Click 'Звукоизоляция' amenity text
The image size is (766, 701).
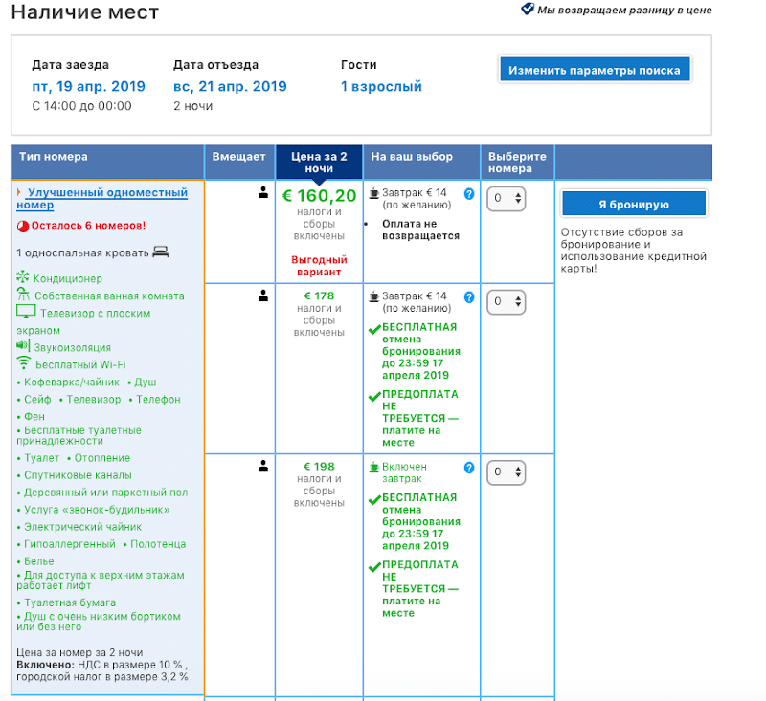tap(73, 347)
